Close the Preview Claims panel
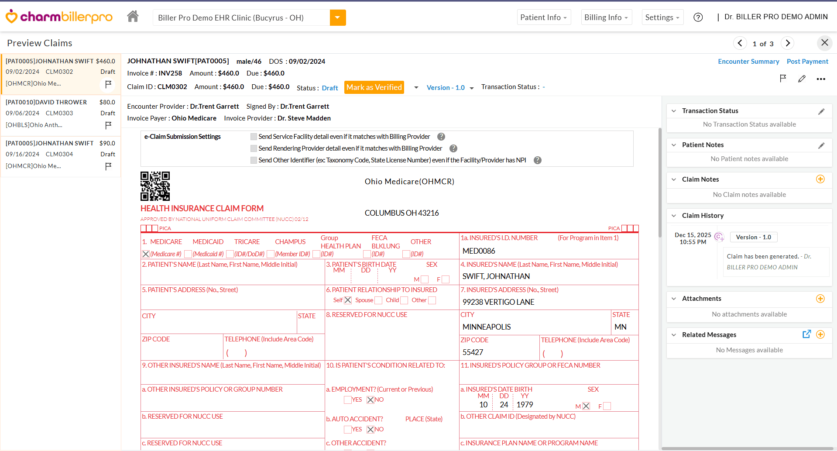Screen dimensions: 837x451 pyautogui.click(x=824, y=43)
